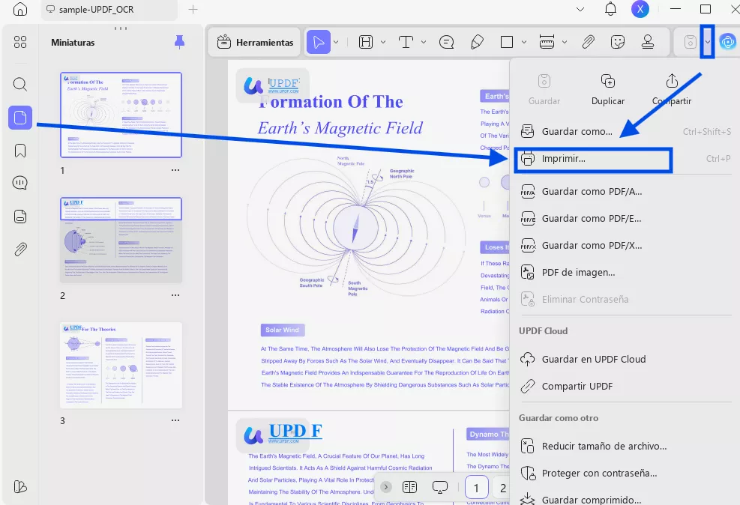
Task: Open the two-page view mode icon
Action: 409,487
